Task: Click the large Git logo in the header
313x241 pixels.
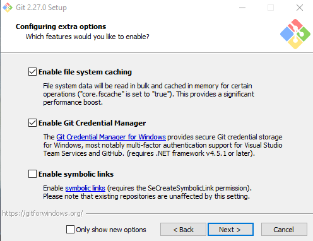Action: (x=295, y=34)
